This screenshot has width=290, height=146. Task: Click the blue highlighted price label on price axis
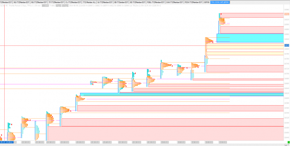tap(287, 45)
